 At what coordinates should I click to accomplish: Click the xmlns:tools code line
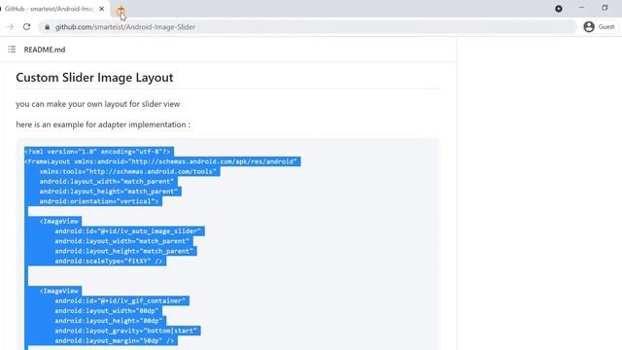[129, 171]
